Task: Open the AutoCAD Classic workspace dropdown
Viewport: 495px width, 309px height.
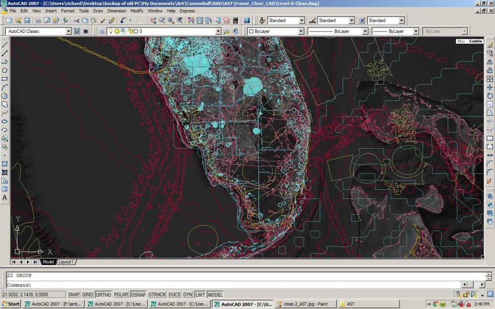Action: coord(69,31)
